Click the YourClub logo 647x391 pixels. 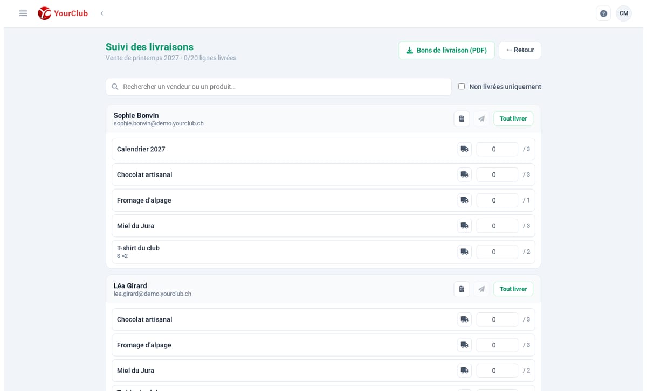point(63,13)
